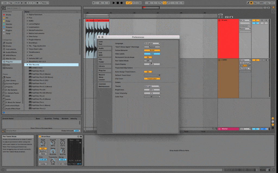The height and width of the screenshot is (173, 278).
Task: Set 2 MIDI track monitor to In
Action: click(x=241, y=66)
